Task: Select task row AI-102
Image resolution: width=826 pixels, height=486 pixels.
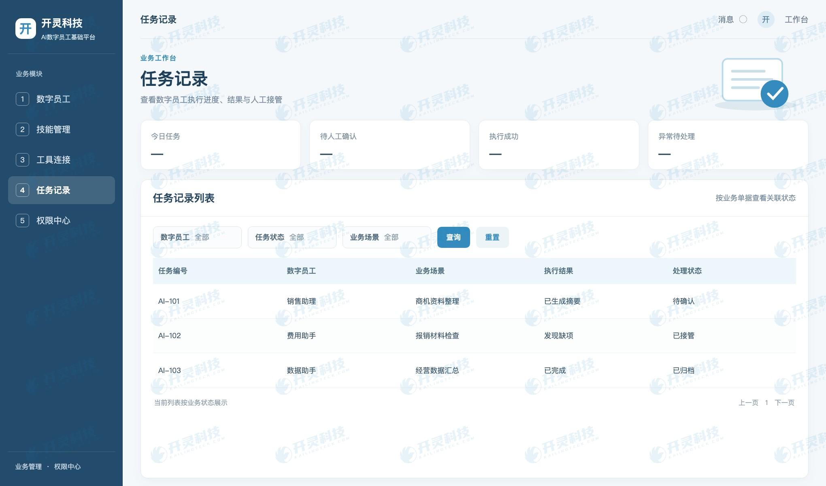Action: (475, 336)
